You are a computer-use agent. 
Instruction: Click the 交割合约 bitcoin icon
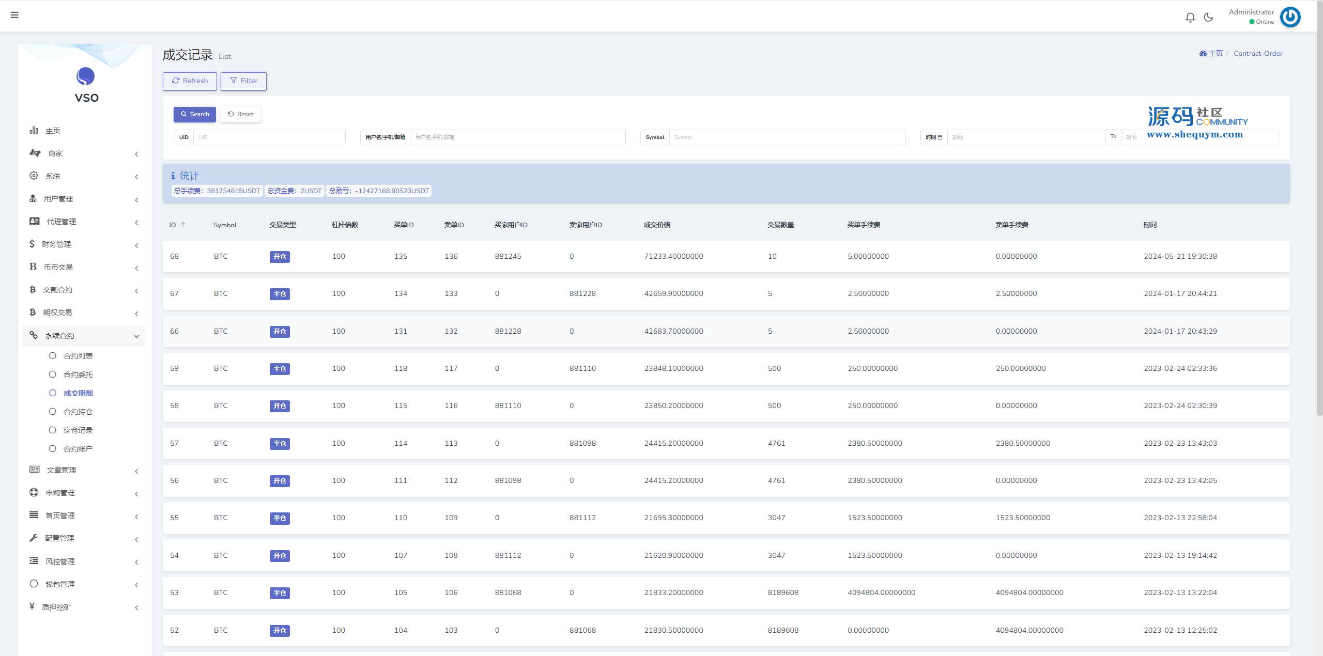(x=33, y=289)
